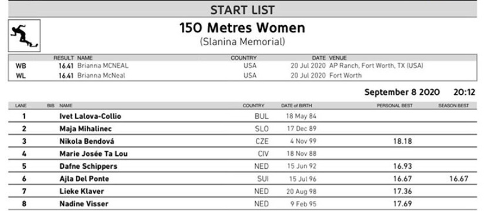Viewport: 486px width, 211px height.
Task: Click the AP Ranch, Fort Worth venue
Action: [376, 66]
